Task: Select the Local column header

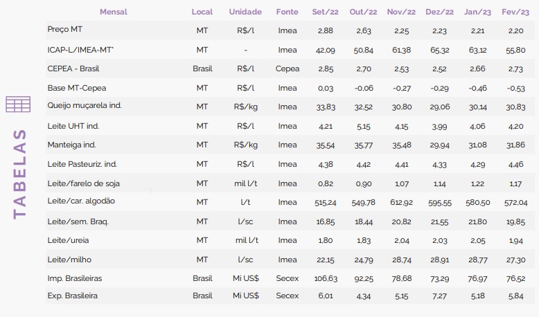Action: pyautogui.click(x=202, y=12)
